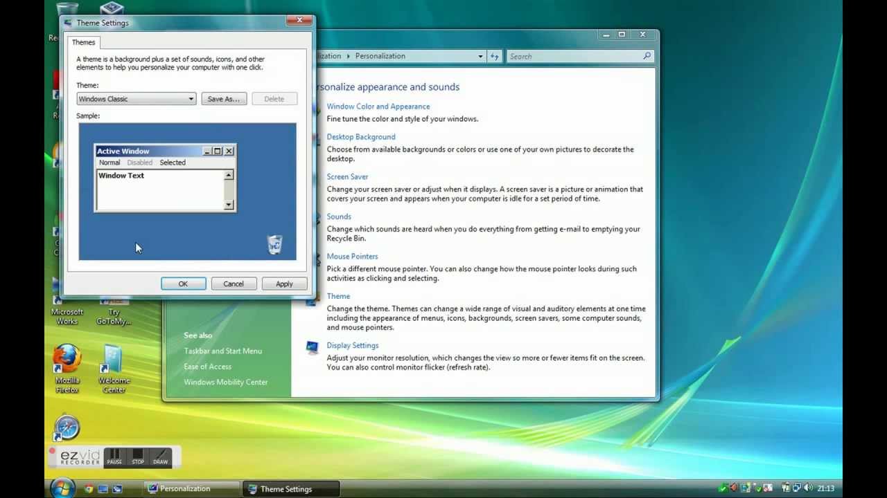The width and height of the screenshot is (887, 498).
Task: Click the search magnifier icon
Action: (647, 56)
